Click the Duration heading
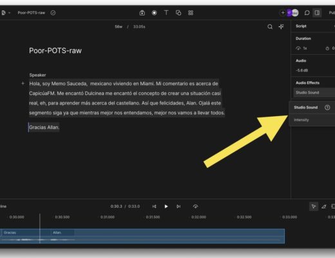The width and height of the screenshot is (335, 258). point(303,39)
